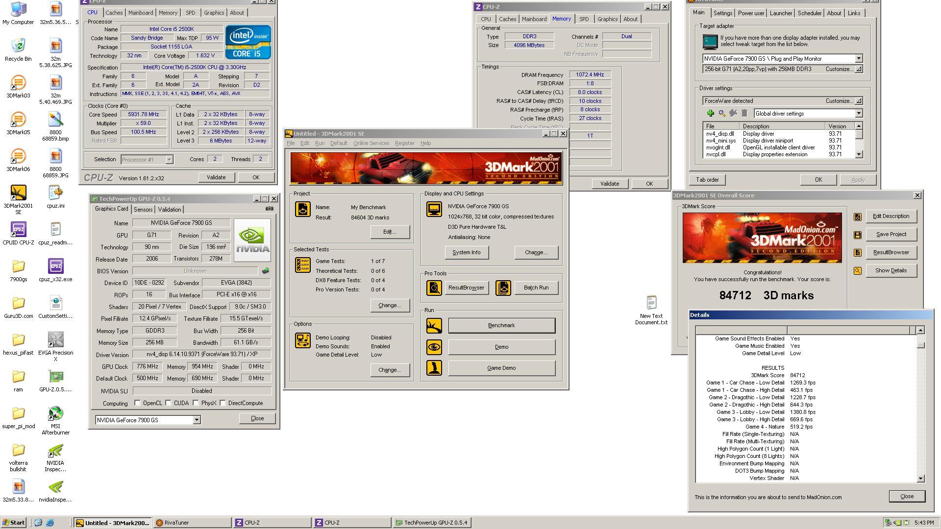Click the RivaTuner add profile plus icon
The height and width of the screenshot is (529, 941).
pos(710,113)
